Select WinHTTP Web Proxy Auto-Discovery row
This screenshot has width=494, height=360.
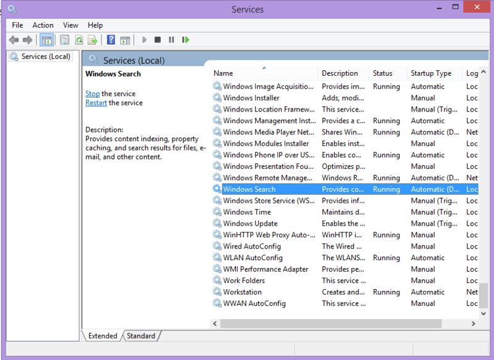[x=345, y=234]
